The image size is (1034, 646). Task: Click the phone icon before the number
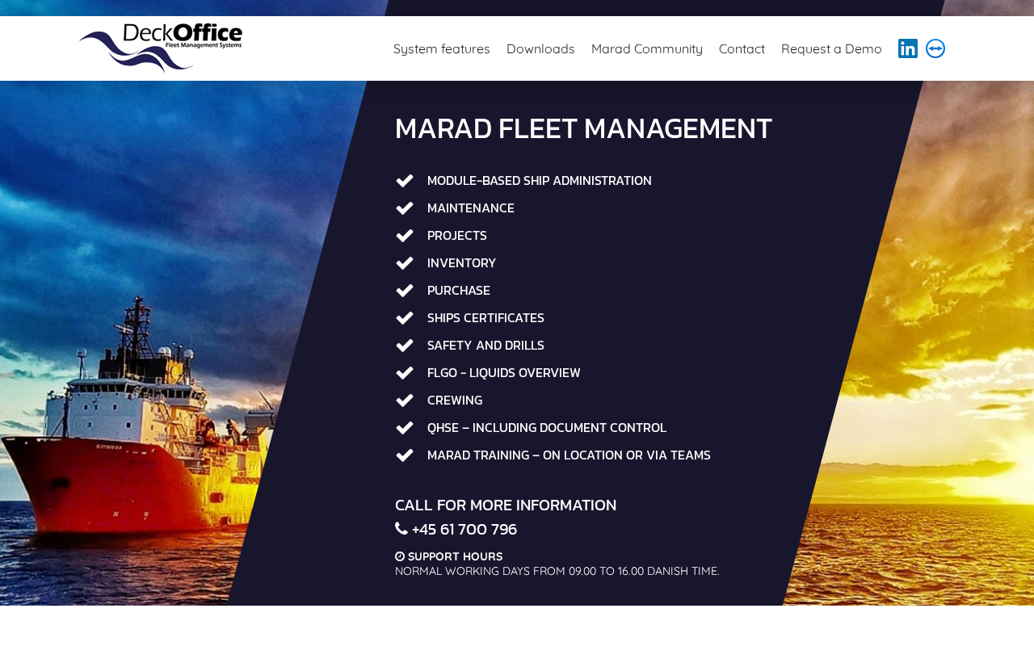[401, 529]
